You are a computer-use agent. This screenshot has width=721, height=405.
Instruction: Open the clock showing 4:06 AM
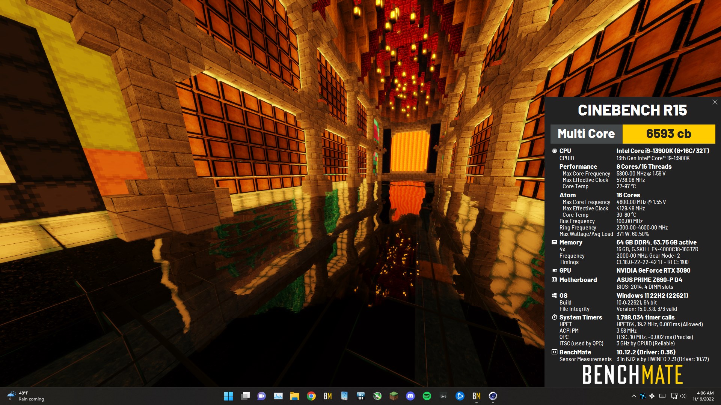coord(703,396)
